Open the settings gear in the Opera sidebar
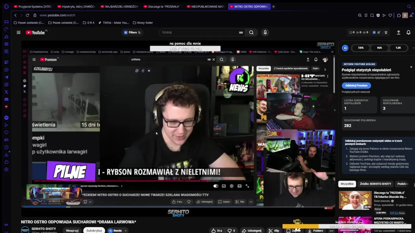Viewport: 415px width, 233px height. [x=6, y=170]
